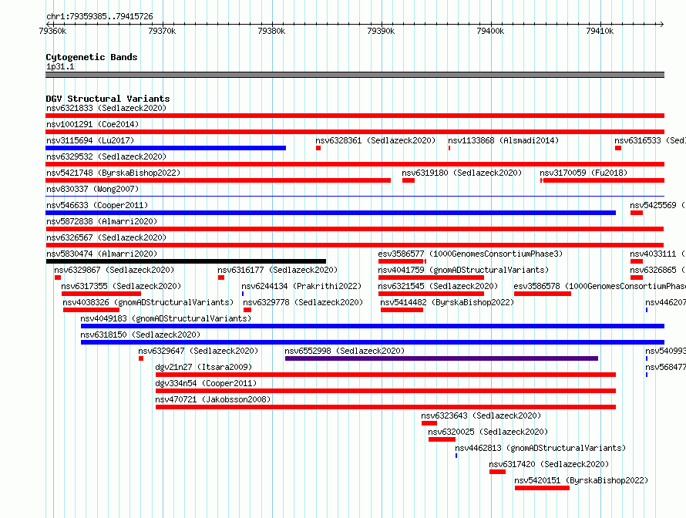Screen dimensions: 686x518
Task: Select the nsv5425569 label near right edge
Action: 658,205
